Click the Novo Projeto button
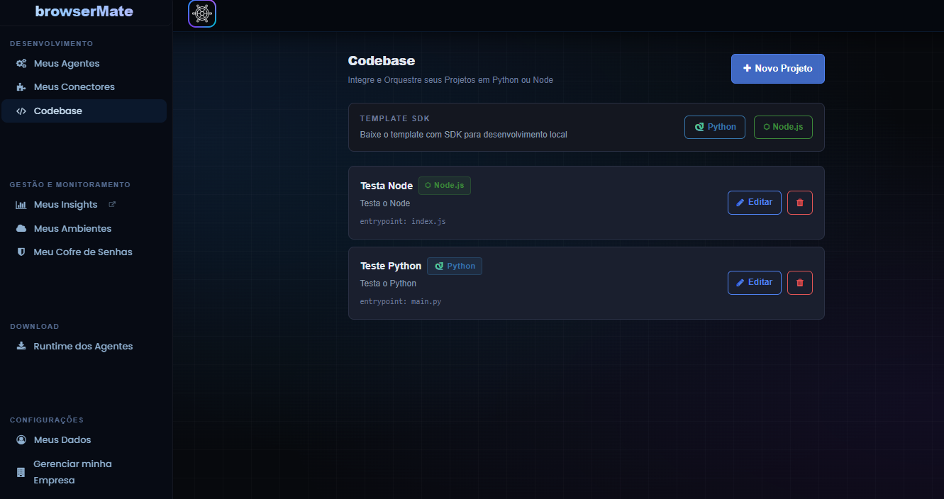944x499 pixels. (778, 69)
